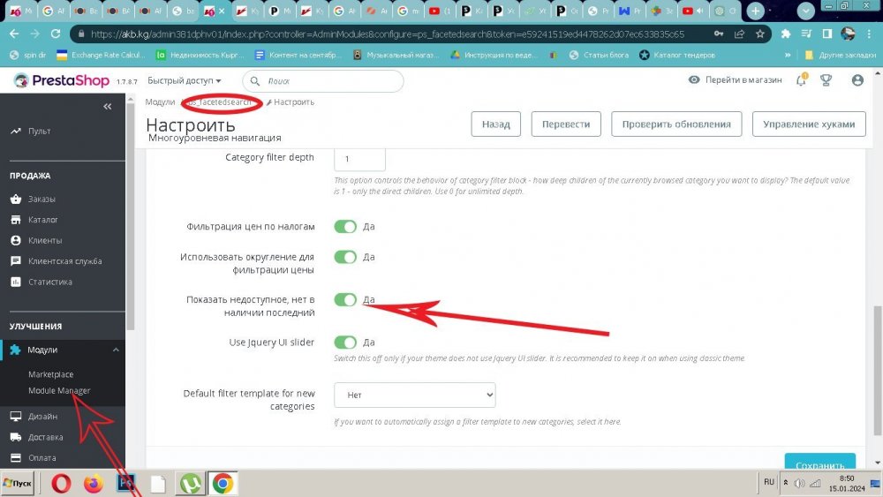Screen dimensions: 883x497
Task: Toggle Use Jquery UI slider switch
Action: [x=345, y=343]
